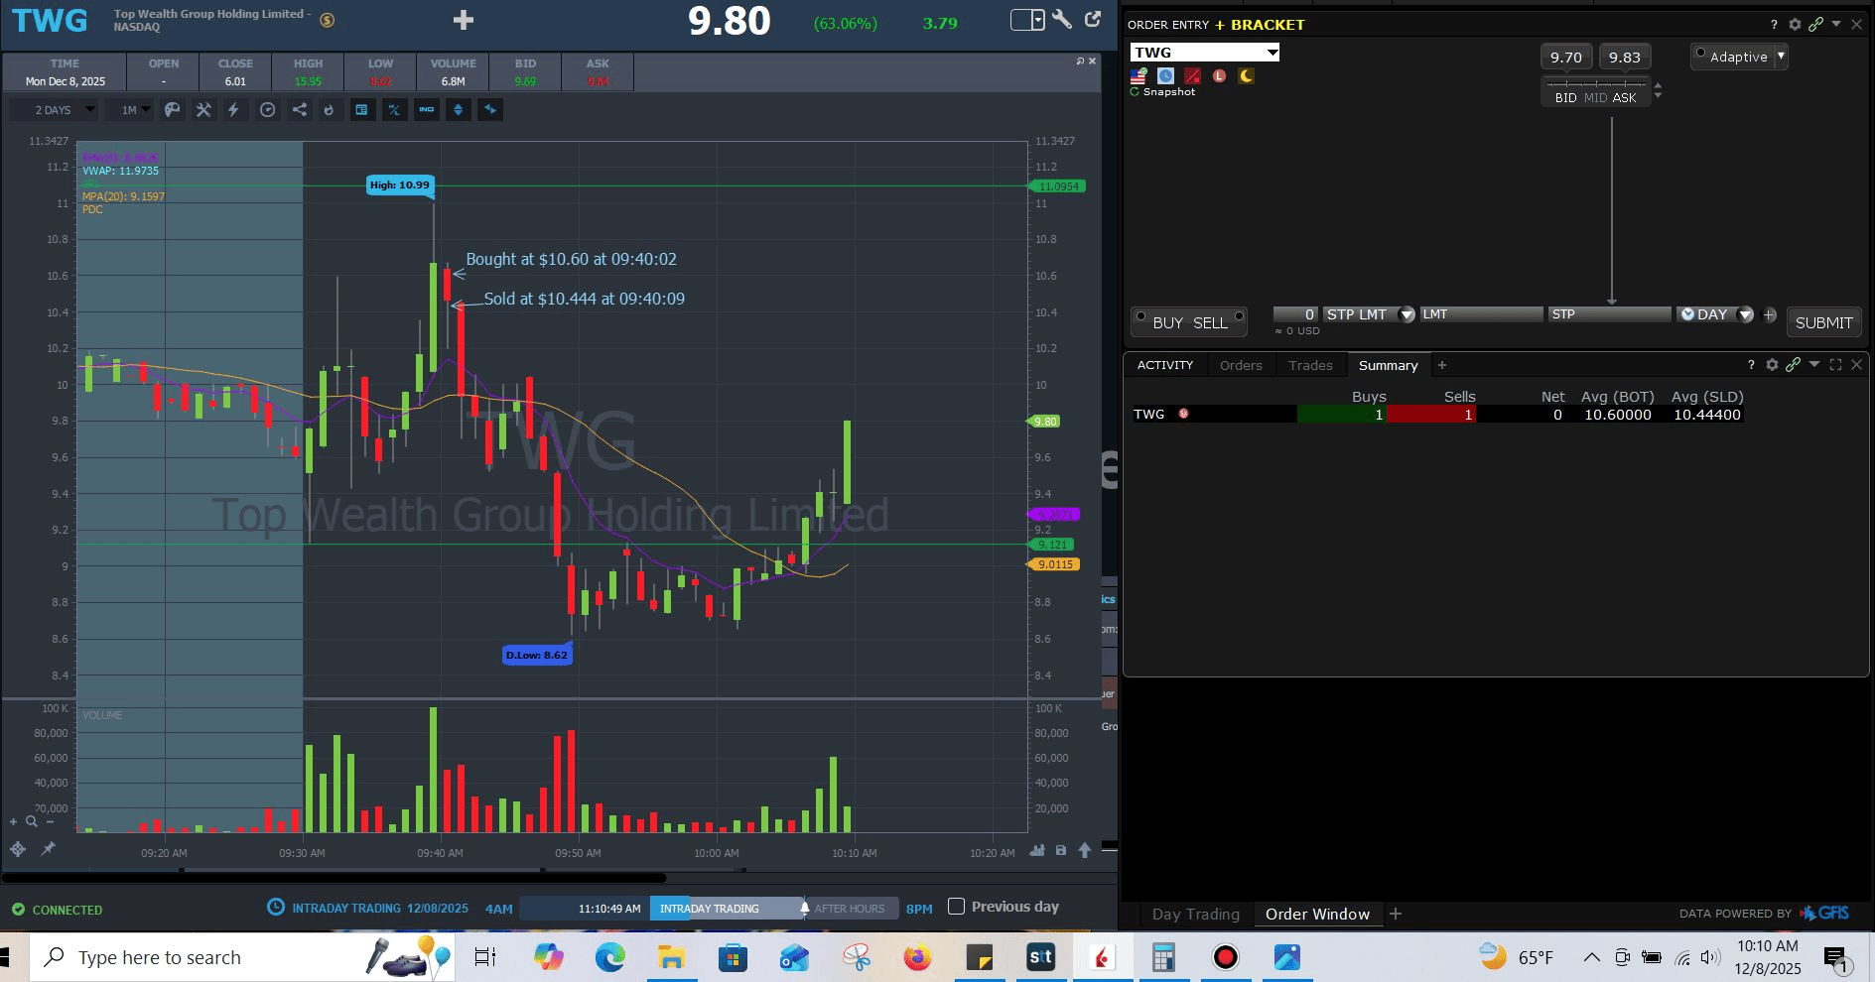Click the BID MID ASK price slider
Image resolution: width=1875 pixels, height=982 pixels.
point(1595,91)
